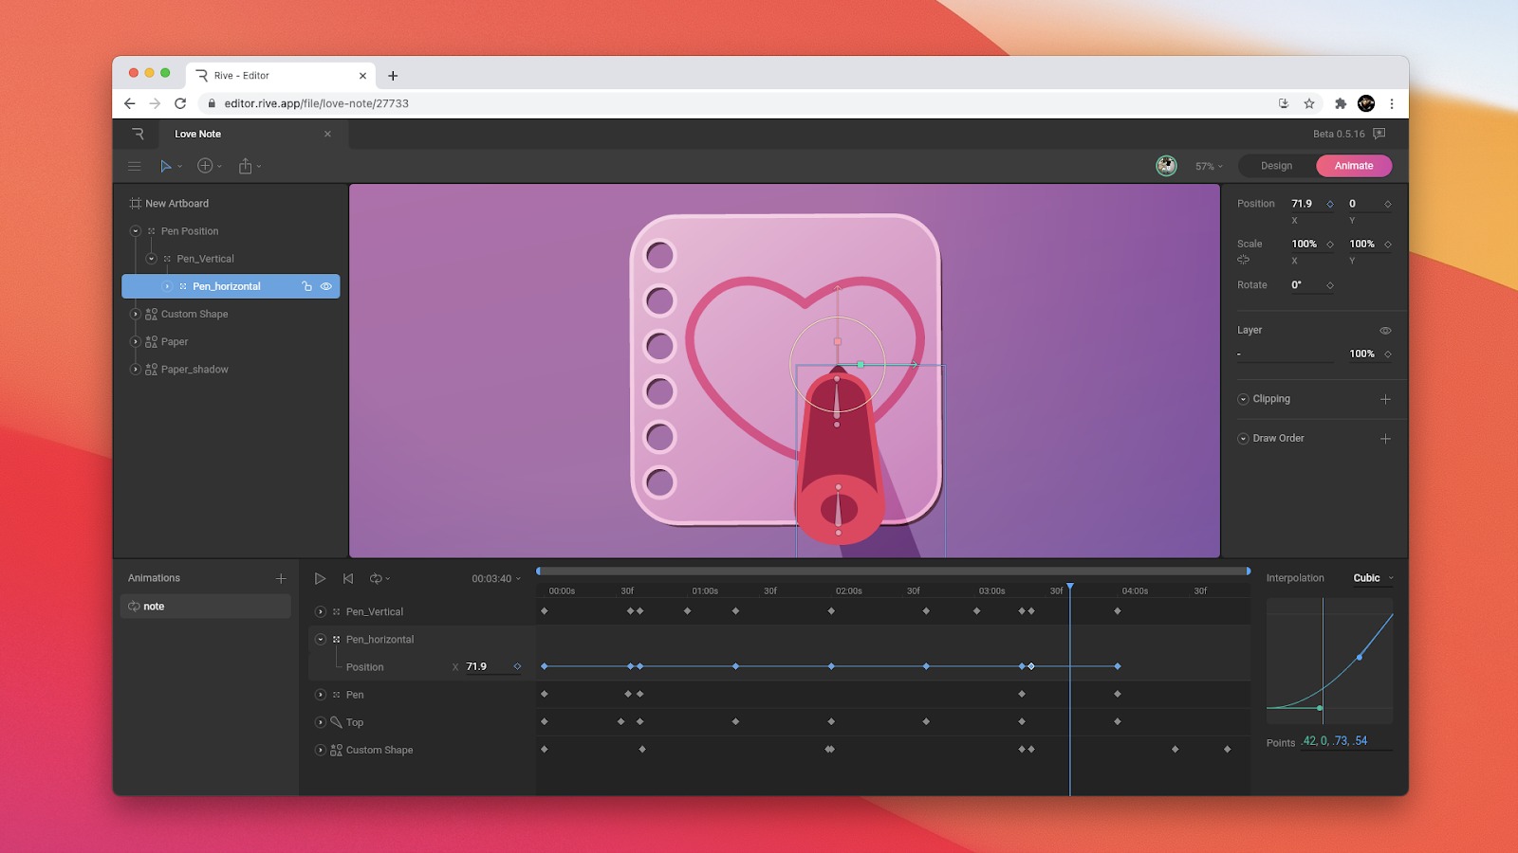This screenshot has width=1518, height=853.
Task: Open the Cubic interpolation dropdown
Action: click(x=1372, y=578)
